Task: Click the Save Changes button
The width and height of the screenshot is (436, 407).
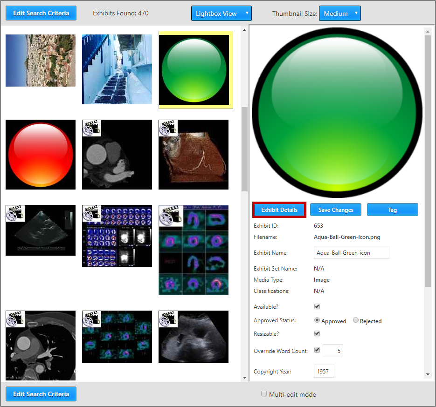Action: point(336,210)
